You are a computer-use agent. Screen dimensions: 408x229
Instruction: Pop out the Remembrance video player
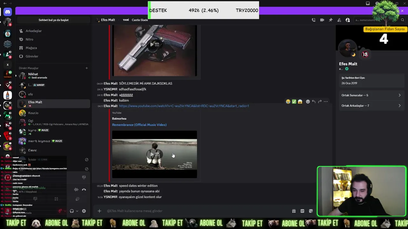[157, 155]
